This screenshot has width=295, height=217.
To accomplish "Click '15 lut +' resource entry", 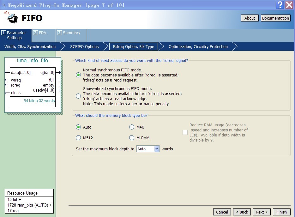I will (x=14, y=199).
